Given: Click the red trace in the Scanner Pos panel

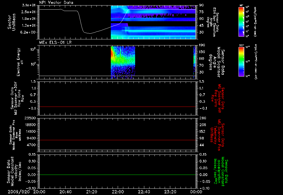Looking at the screenshot, I should point(117,140).
